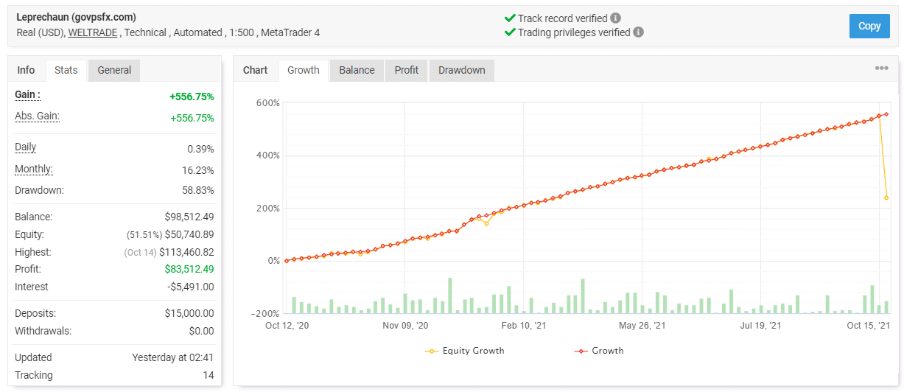904x392 pixels.
Task: Toggle Growth series in chart legend
Action: pyautogui.click(x=598, y=351)
